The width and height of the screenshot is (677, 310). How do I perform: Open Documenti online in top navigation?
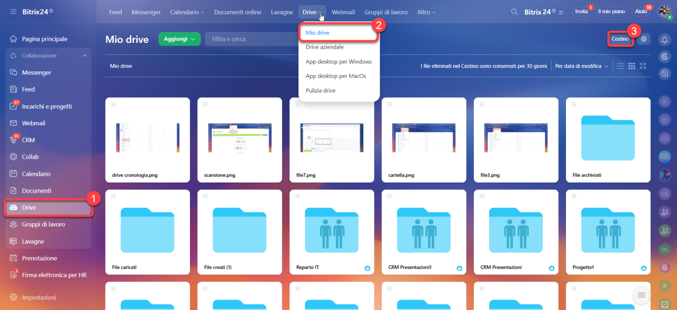(238, 12)
